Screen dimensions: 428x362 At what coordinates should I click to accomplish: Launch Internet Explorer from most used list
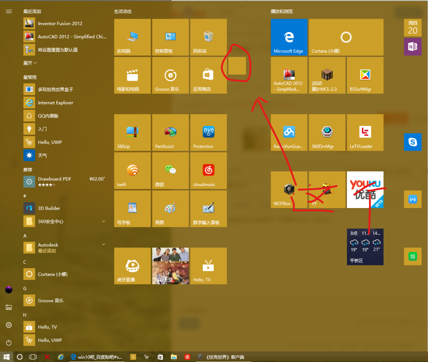65,103
